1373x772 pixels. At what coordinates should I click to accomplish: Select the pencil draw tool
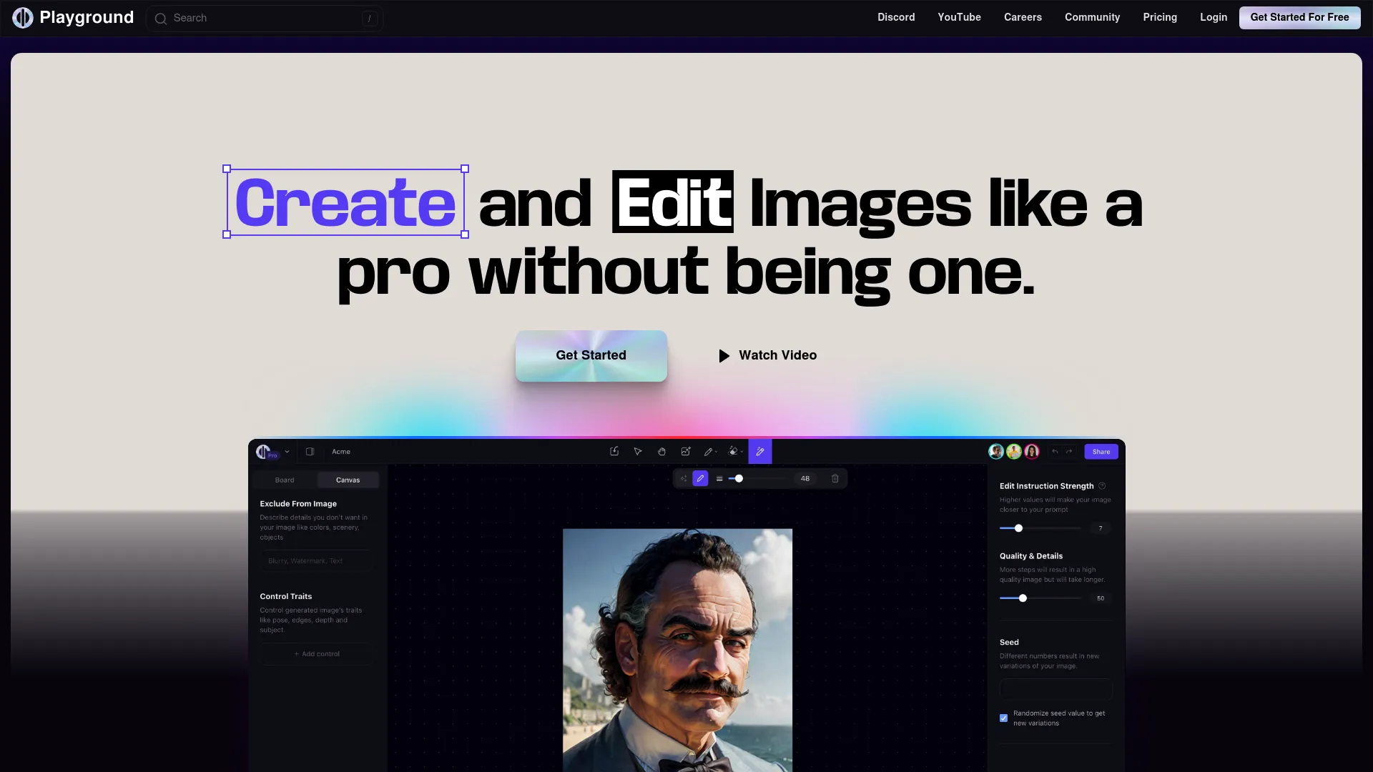(708, 452)
